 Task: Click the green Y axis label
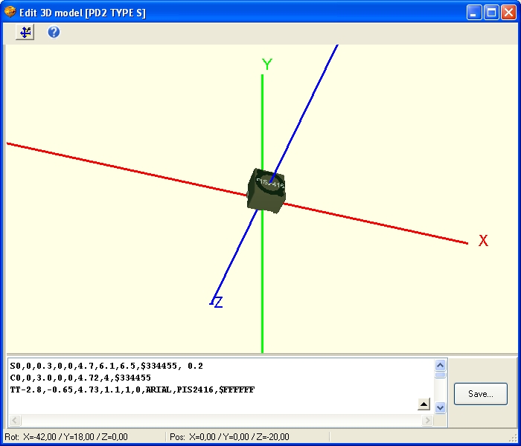tap(266, 65)
